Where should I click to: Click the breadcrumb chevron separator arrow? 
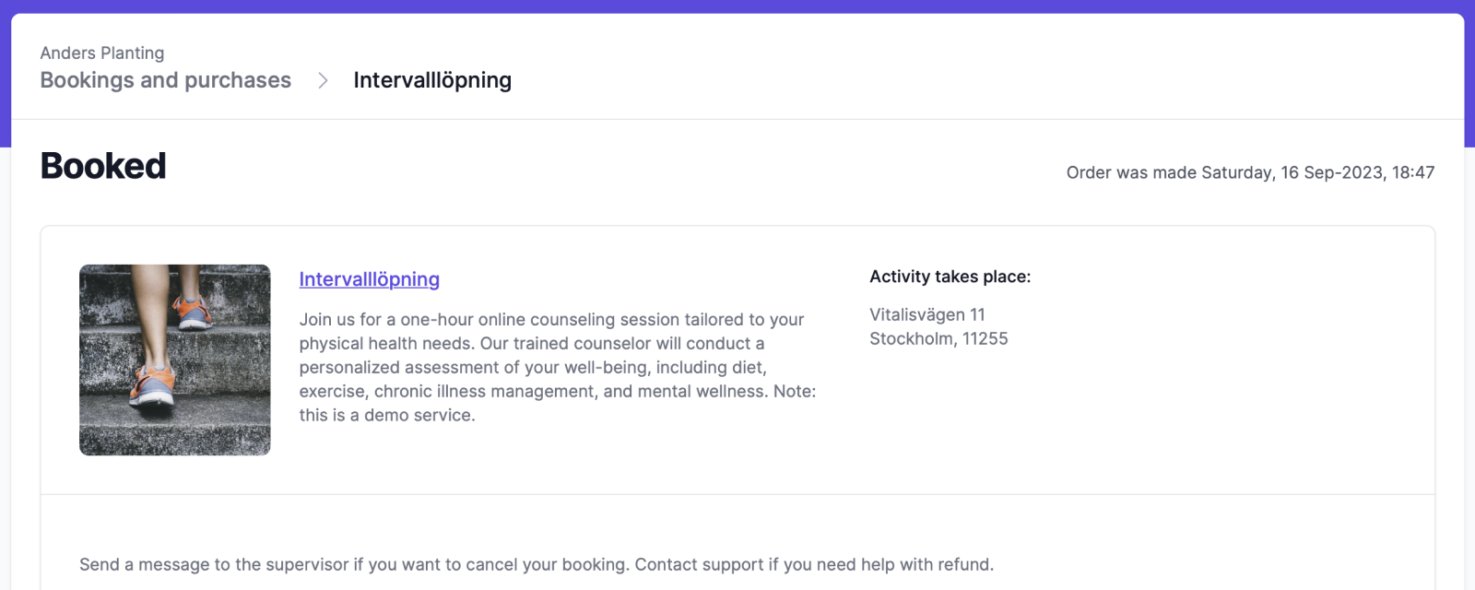point(323,81)
